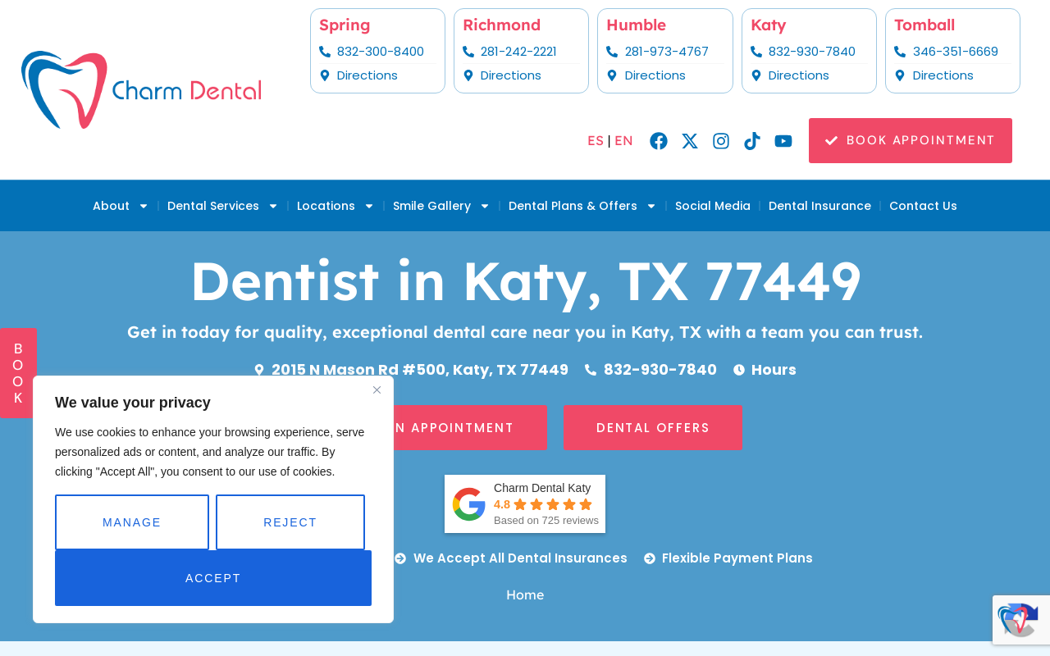Visit the Instagram profile icon

pyautogui.click(x=721, y=141)
